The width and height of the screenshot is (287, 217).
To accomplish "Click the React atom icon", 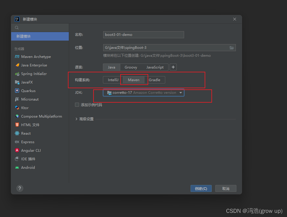I will 17,133.
